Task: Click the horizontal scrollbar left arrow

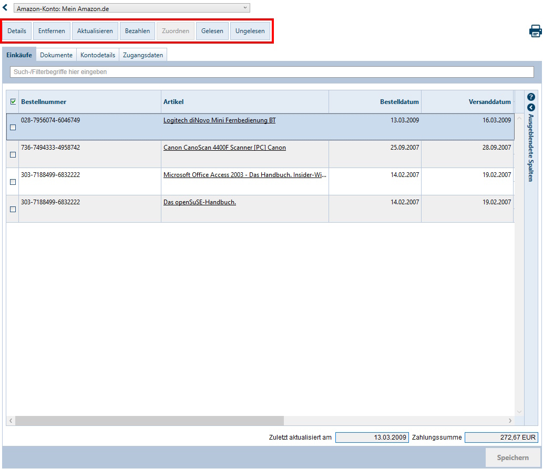Action: coord(11,421)
